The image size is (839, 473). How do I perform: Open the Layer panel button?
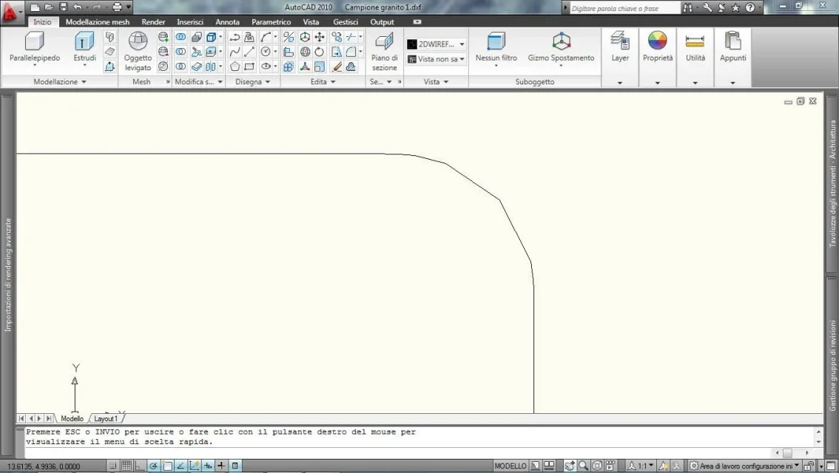point(620,47)
